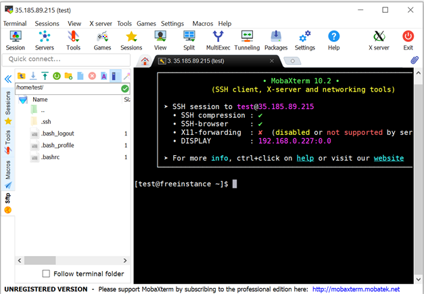Open the Games menu in menu bar
424x294 pixels.
(146, 24)
